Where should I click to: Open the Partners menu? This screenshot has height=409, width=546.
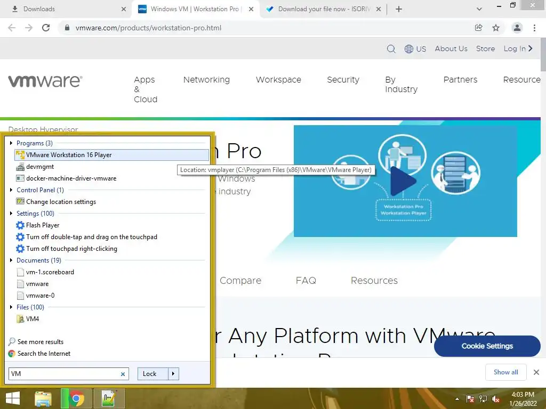click(460, 80)
